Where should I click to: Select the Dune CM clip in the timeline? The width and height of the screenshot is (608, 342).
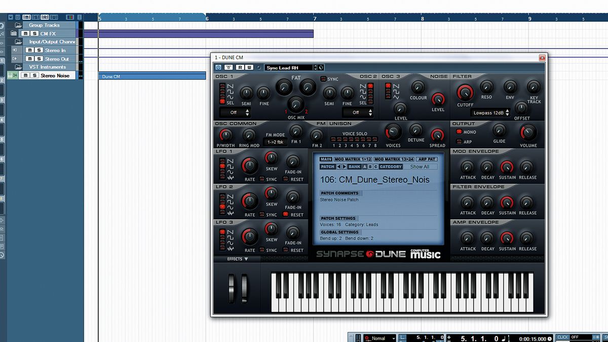coord(152,76)
